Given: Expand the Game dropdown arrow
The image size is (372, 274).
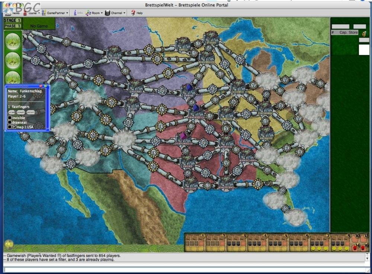Looking at the screenshot, I should (39, 13).
